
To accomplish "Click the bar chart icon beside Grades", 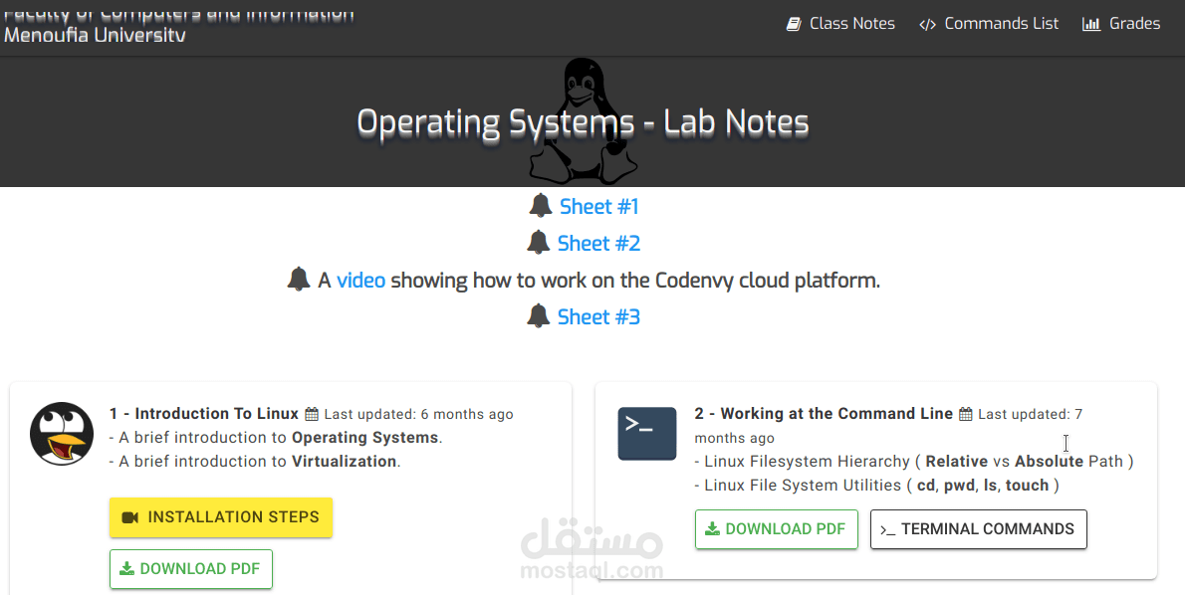I will (1091, 24).
